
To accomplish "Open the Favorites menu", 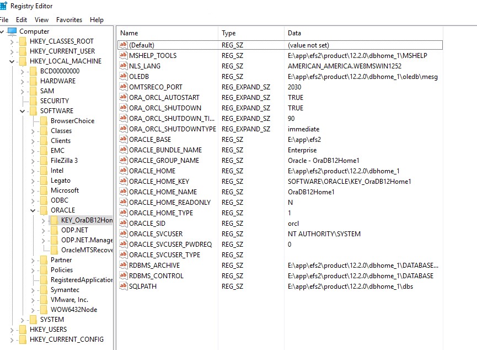I will pyautogui.click(x=69, y=20).
